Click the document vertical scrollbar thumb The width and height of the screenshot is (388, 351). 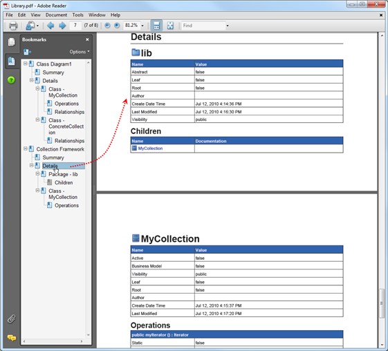(x=382, y=303)
